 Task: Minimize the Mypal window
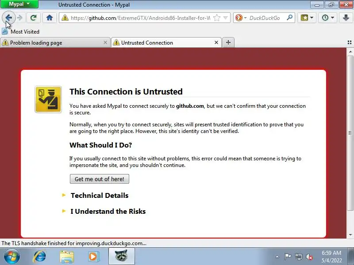(317, 4)
